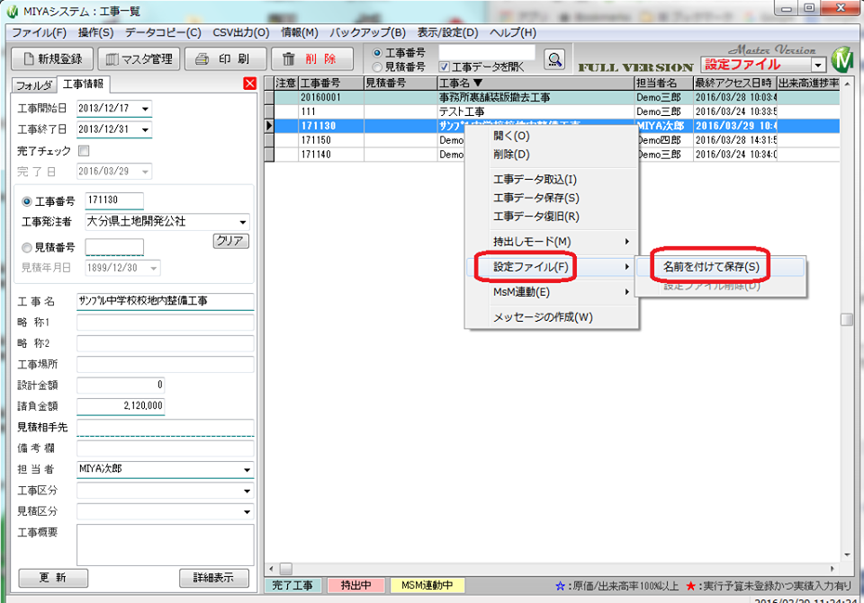Open the データコピー(C) menu
Viewport: 864px width, 603px height.
163,32
